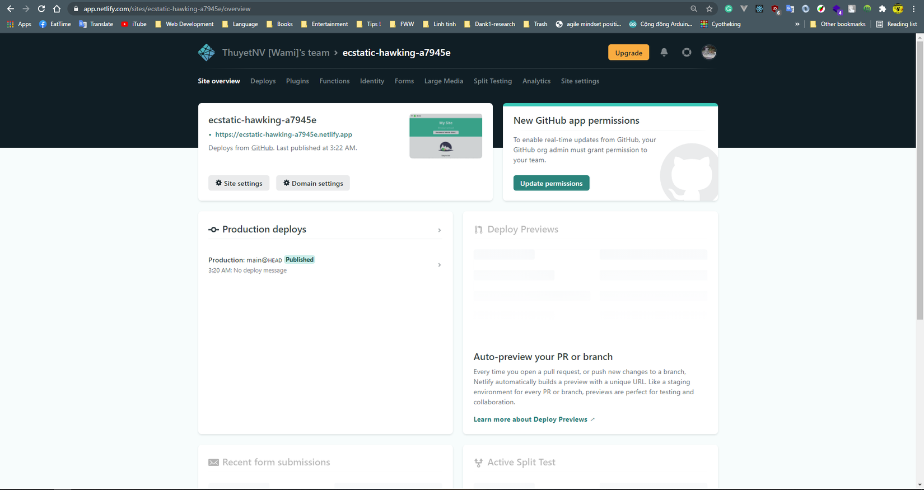Open the EatTime Facebook bookmark

coord(55,24)
